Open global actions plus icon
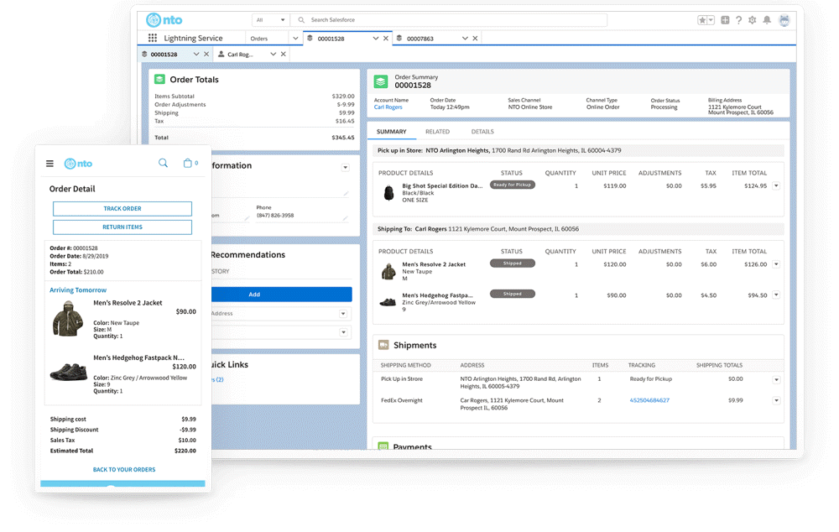839x532 pixels. click(725, 20)
